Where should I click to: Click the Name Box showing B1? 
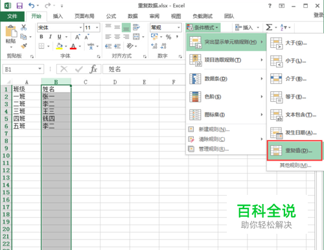(x=23, y=69)
